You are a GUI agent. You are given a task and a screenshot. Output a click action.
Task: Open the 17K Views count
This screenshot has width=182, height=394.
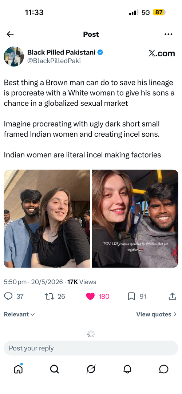82,282
